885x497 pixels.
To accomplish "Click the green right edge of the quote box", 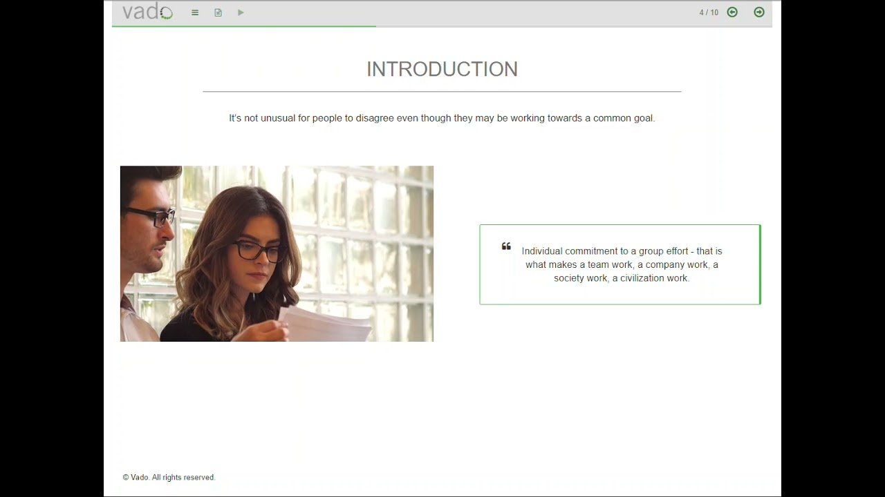I will (759, 264).
